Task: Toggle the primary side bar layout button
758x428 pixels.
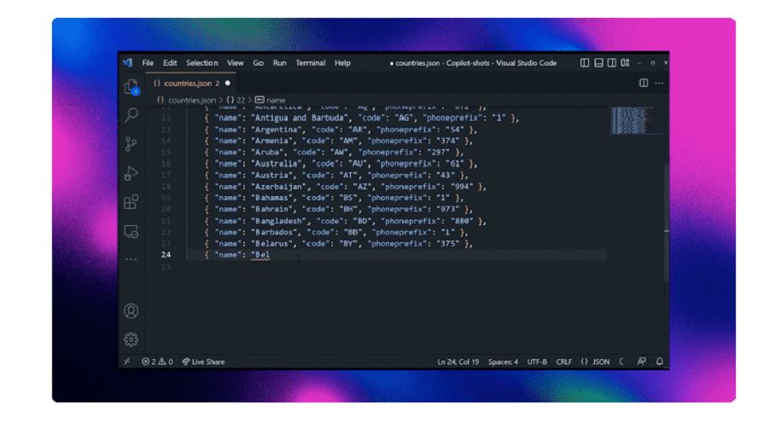Action: click(x=585, y=63)
